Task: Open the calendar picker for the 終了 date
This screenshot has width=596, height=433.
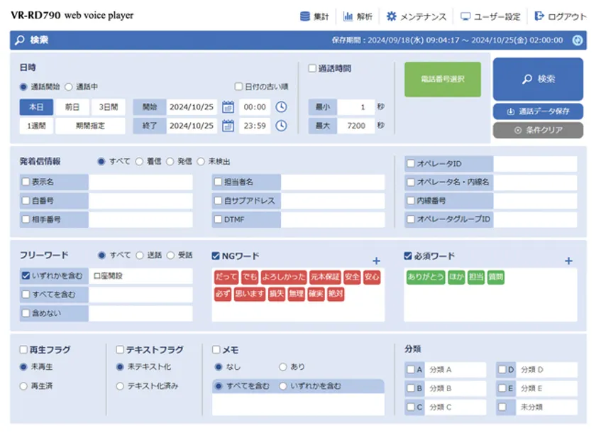Action: (x=227, y=125)
